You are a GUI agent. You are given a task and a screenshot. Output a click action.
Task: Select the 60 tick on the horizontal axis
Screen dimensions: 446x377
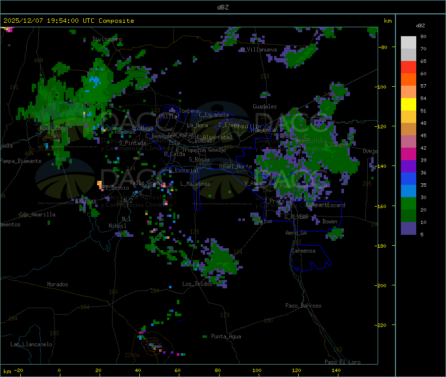(177, 370)
